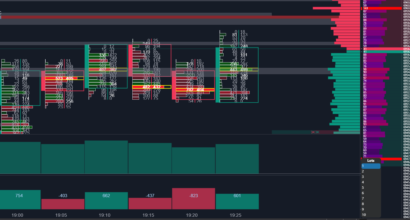Click the highlighted 702 404 footprint row
This screenshot has height=220, width=410.
[195, 90]
